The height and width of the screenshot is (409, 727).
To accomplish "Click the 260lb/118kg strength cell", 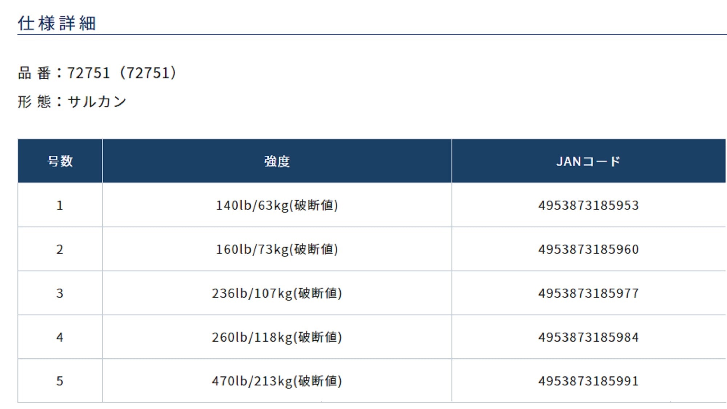I will [277, 337].
